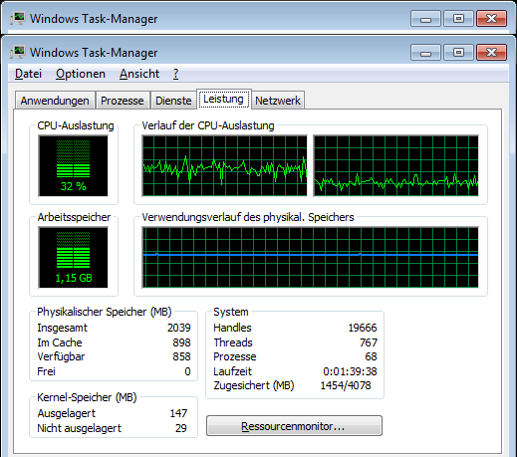Click the Nicht ausgelagert value 29

tap(181, 428)
